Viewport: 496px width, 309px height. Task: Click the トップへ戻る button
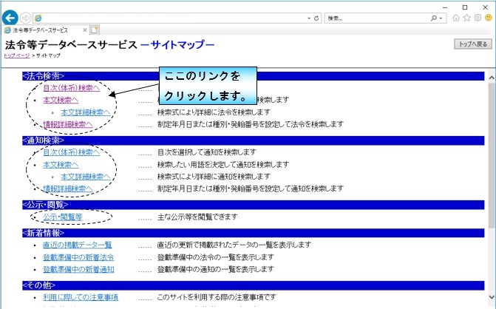click(472, 44)
